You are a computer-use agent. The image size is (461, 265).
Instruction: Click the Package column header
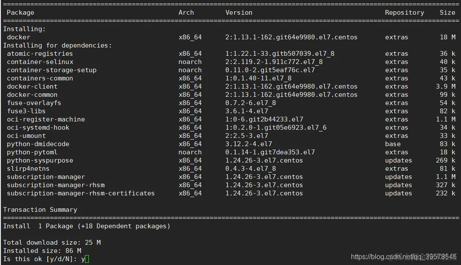[x=20, y=13]
